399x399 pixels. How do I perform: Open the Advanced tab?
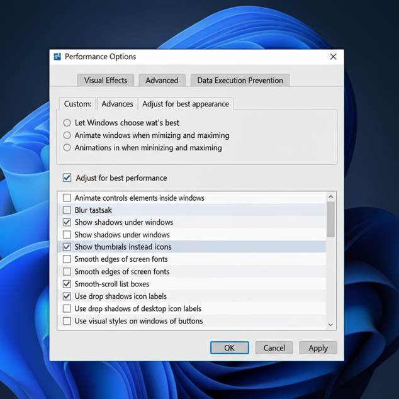tap(162, 80)
